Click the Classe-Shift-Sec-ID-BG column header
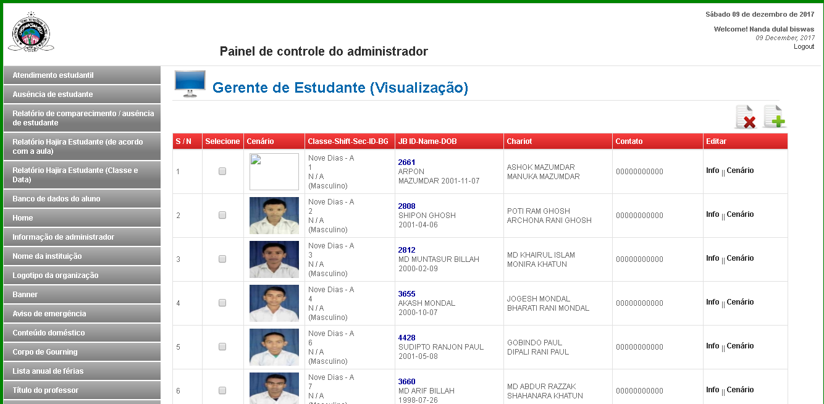Screen dimensions: 824x404 (x=348, y=141)
